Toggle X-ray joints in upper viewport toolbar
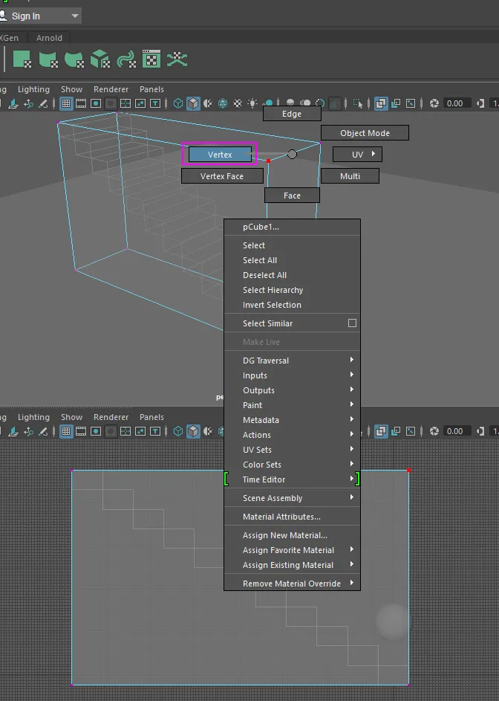The width and height of the screenshot is (499, 701). point(411,104)
